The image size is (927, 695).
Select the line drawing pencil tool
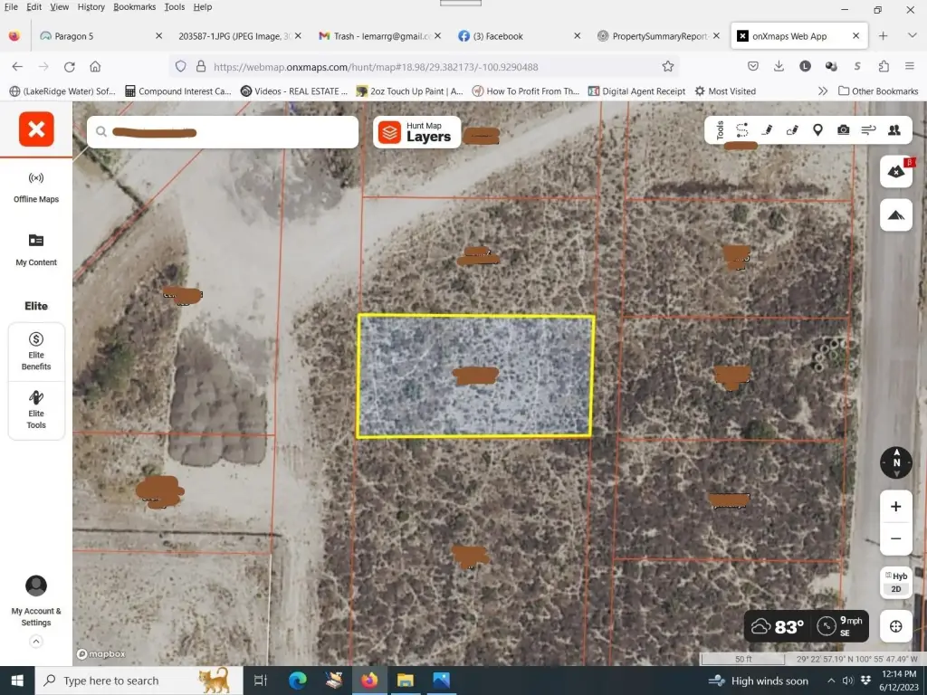(767, 130)
